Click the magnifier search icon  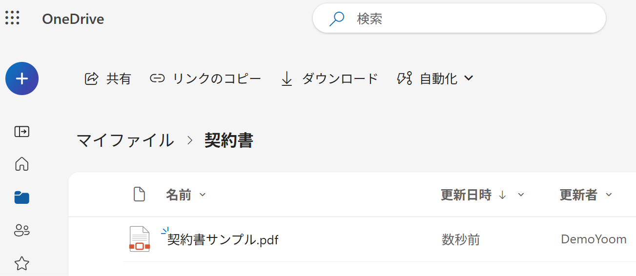337,19
